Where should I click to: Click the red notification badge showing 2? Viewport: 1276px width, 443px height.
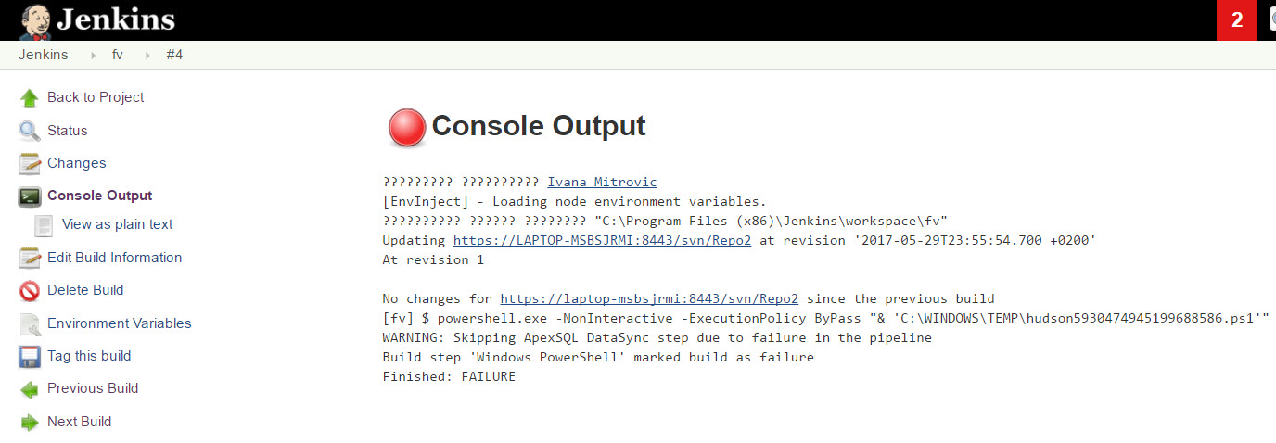pyautogui.click(x=1236, y=20)
